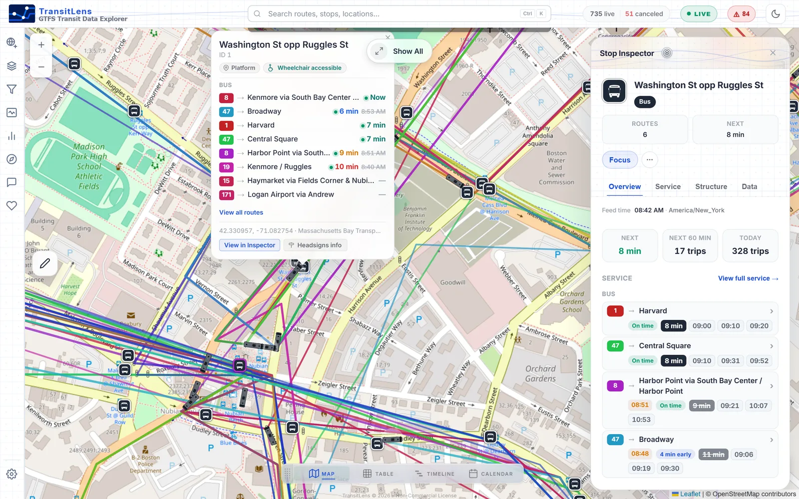Close the stop popup card

[x=388, y=37]
